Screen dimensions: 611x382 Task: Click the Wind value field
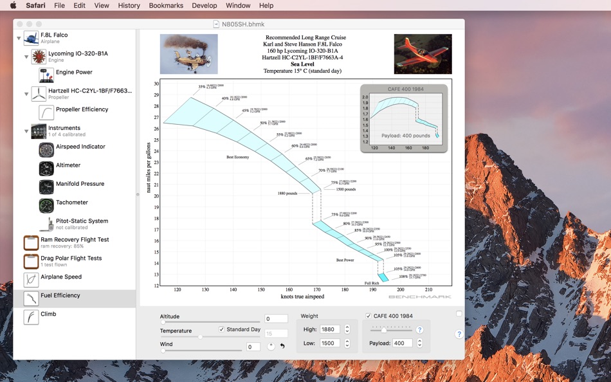point(253,347)
